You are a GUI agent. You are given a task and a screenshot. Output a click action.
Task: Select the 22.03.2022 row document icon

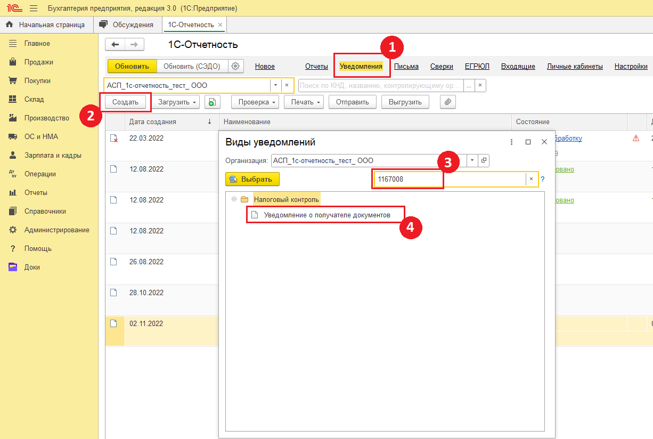tap(113, 139)
